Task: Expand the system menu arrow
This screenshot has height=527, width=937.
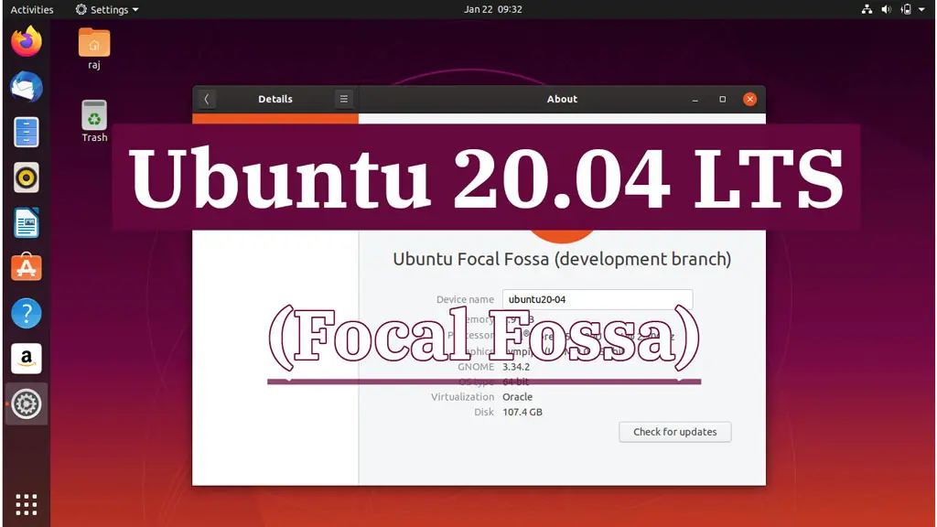Action: coord(921,9)
